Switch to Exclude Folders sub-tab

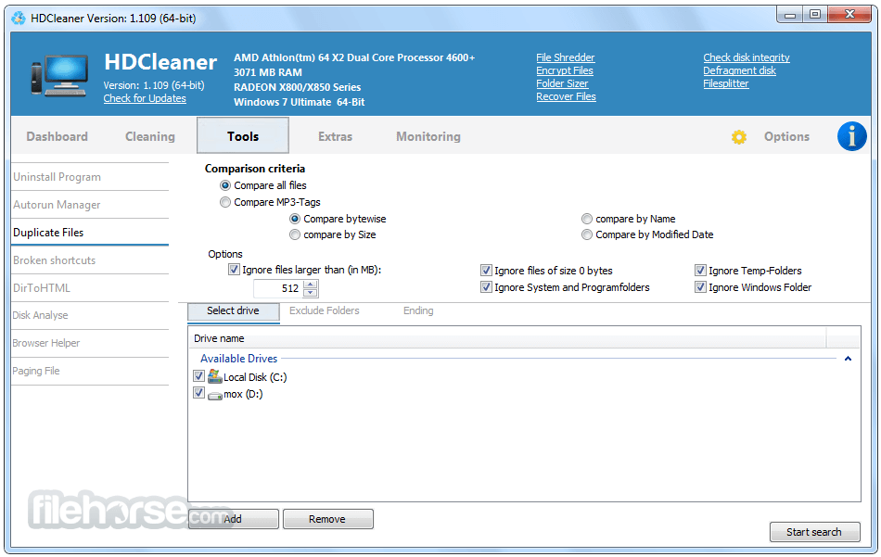tap(325, 310)
